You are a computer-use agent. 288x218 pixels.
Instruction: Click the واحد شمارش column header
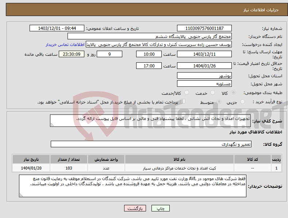[106, 159]
